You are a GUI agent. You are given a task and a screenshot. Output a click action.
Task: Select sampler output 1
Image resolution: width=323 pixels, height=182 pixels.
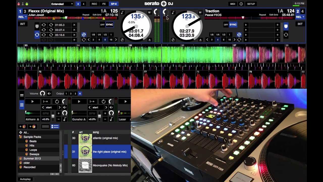click(x=66, y=94)
